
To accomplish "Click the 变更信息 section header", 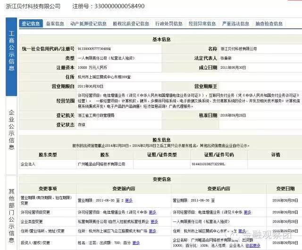I will (162, 179).
